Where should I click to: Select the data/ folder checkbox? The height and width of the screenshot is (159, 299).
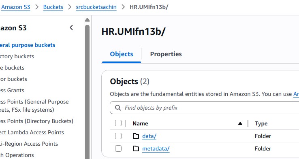tap(118, 136)
